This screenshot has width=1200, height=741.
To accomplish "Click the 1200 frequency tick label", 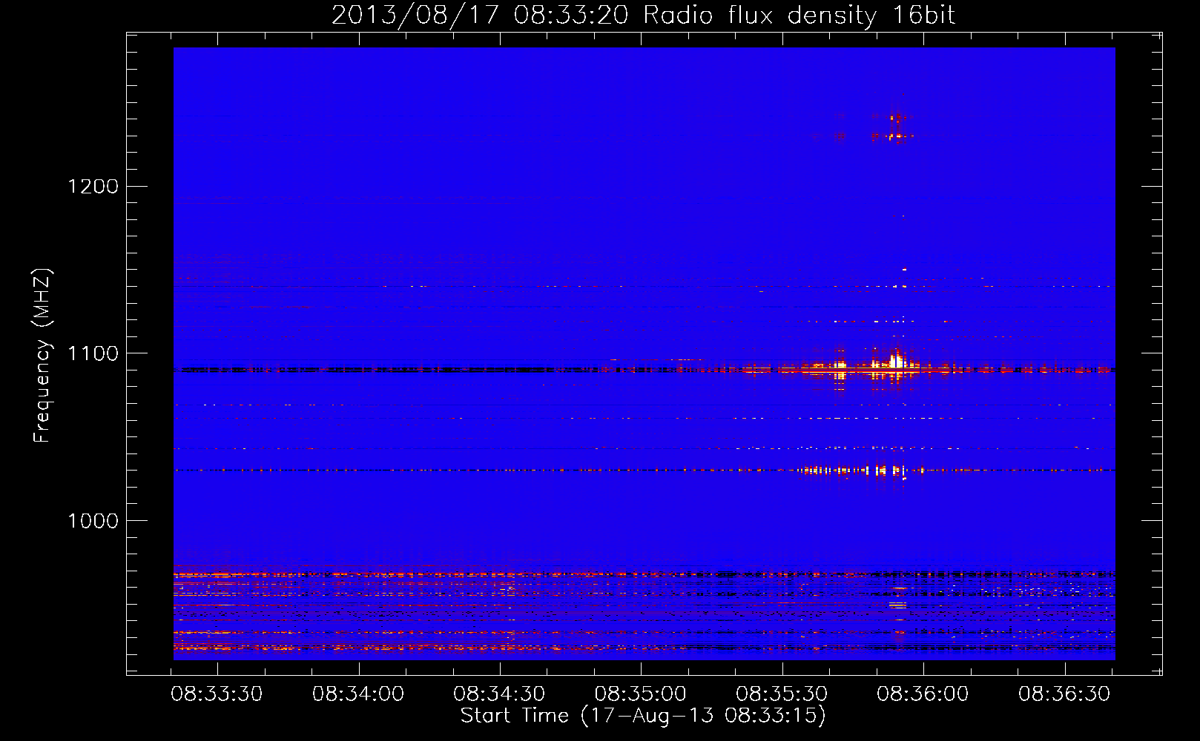I will (x=93, y=186).
